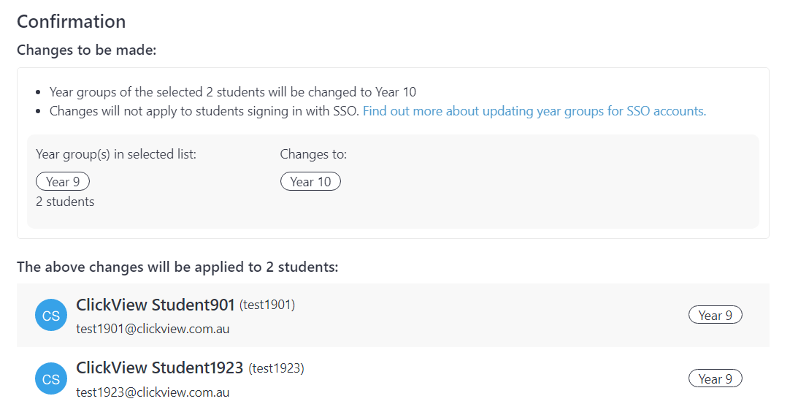Click the '2 students' count label

tap(65, 202)
